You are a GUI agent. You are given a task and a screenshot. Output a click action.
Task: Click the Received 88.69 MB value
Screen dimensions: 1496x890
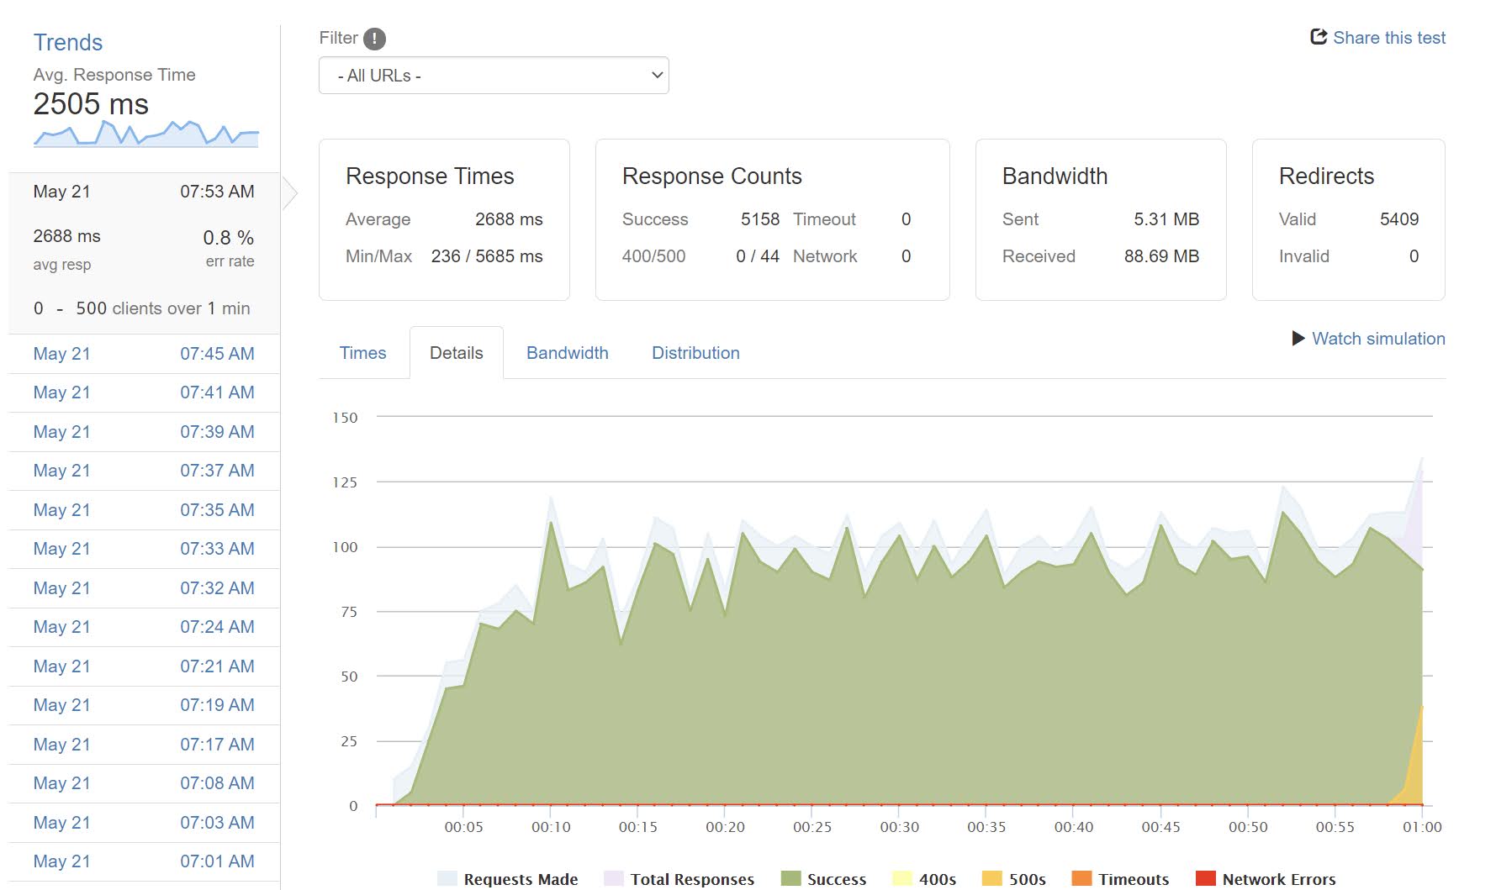click(1161, 256)
